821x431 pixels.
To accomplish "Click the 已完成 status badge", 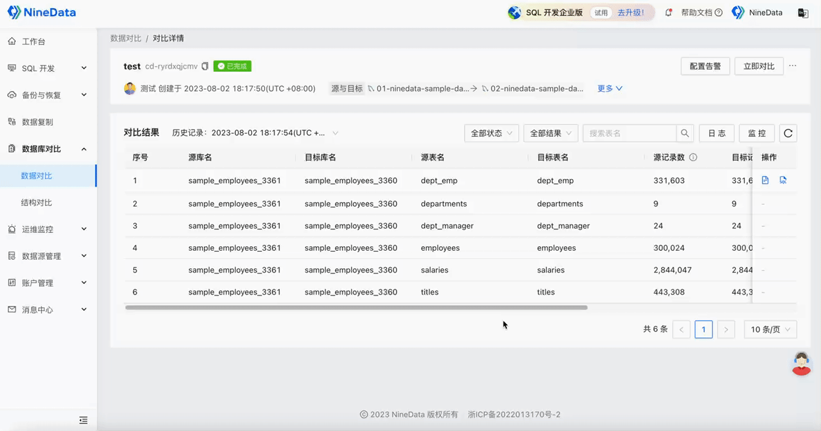I will click(x=232, y=66).
